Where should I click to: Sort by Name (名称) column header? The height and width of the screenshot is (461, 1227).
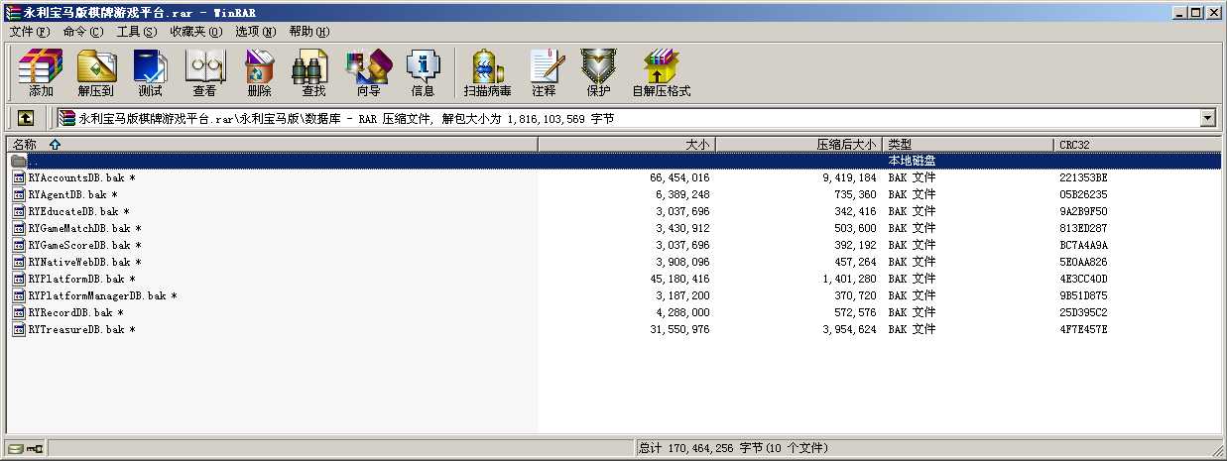[x=272, y=145]
